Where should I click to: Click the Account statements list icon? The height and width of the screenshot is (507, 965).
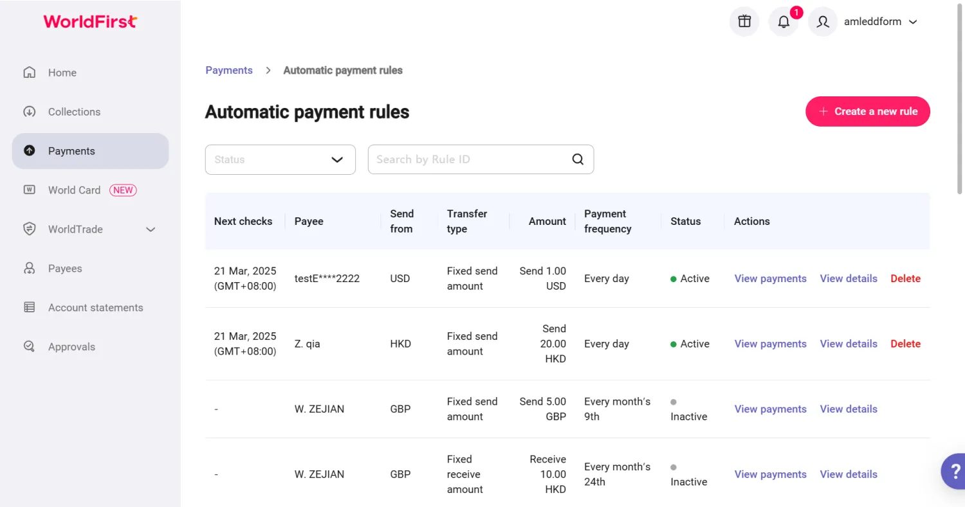point(29,308)
